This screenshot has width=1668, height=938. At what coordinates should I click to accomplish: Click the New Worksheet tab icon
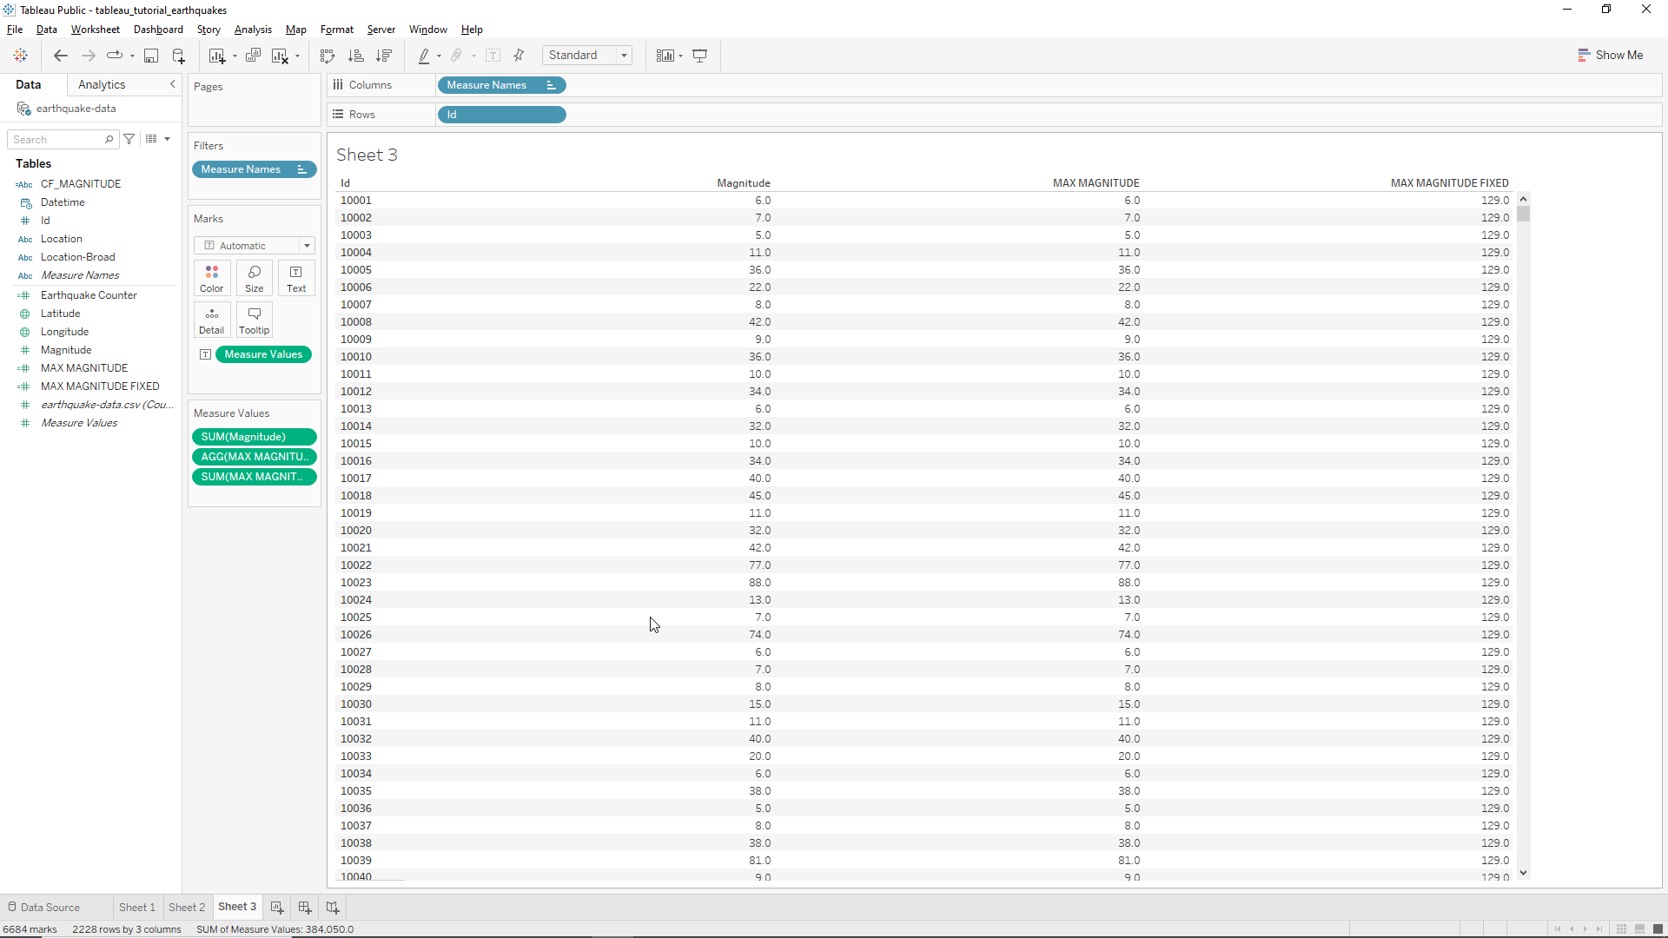pyautogui.click(x=277, y=907)
